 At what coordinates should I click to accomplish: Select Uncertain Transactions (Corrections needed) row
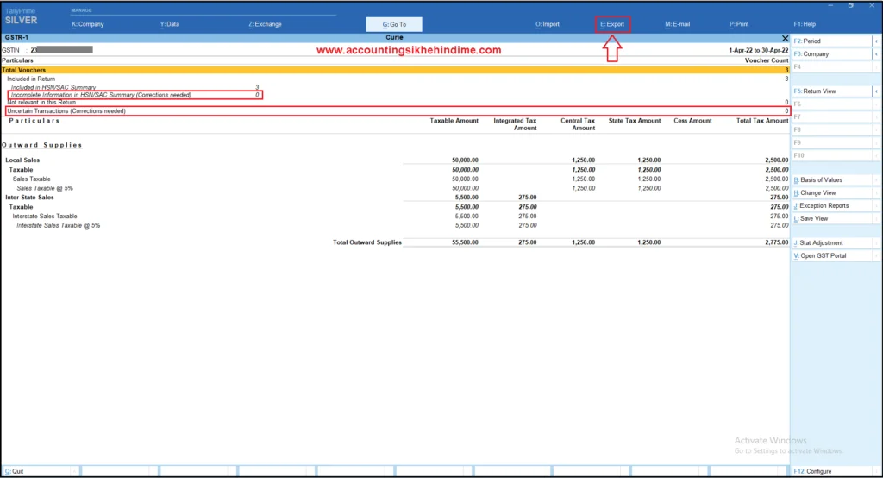coord(397,111)
